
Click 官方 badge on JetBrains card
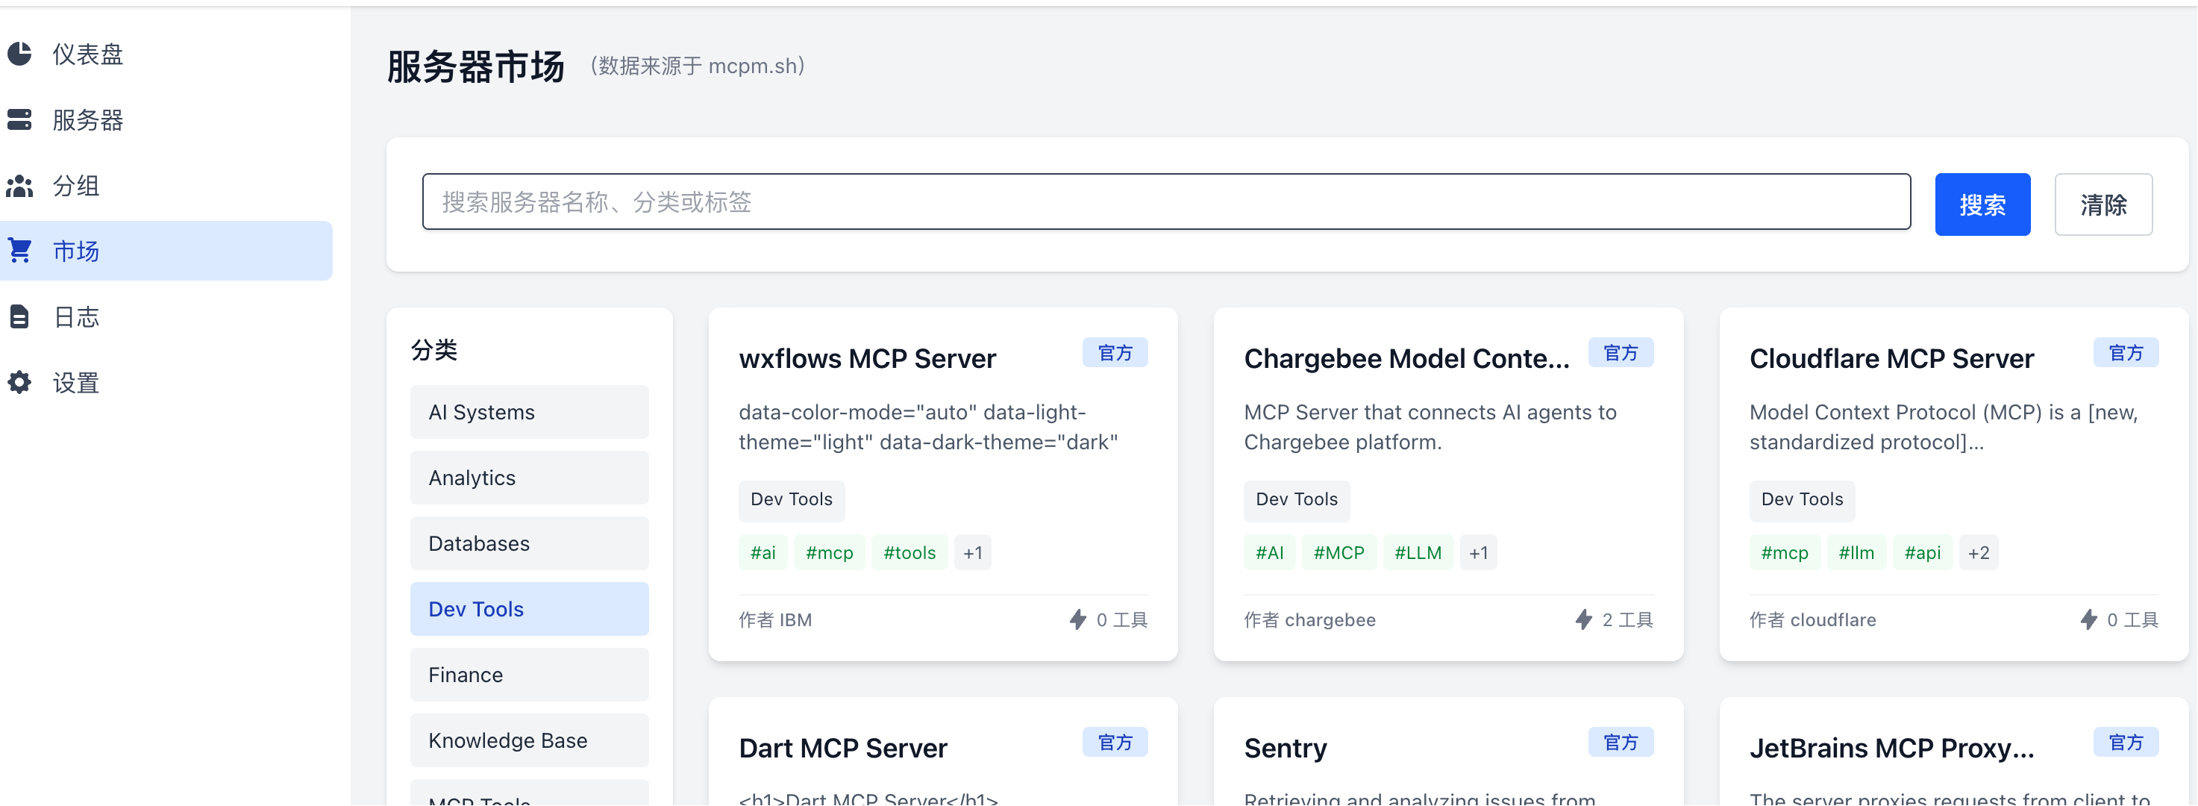2126,742
